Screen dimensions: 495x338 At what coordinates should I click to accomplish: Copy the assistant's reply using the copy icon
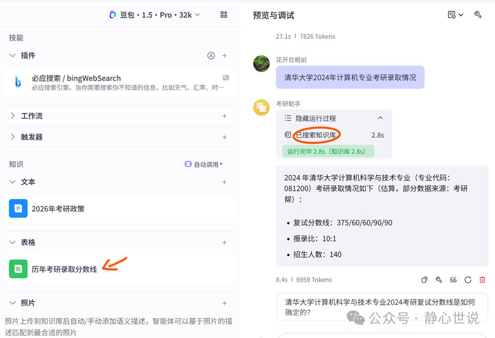click(x=424, y=279)
